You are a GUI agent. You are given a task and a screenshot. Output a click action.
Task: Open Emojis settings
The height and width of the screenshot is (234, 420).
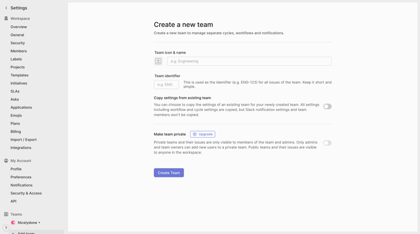coord(16,115)
